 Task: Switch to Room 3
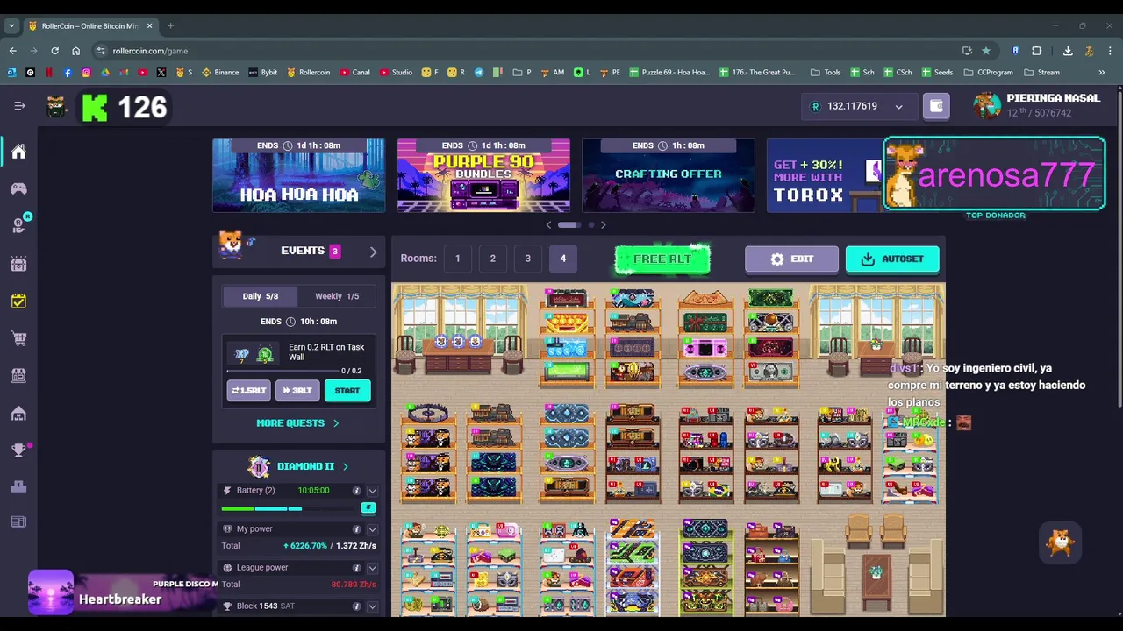pos(527,259)
